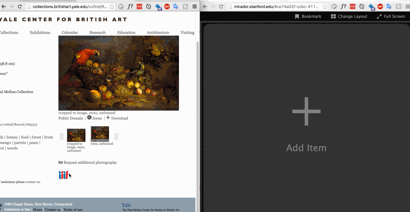The width and height of the screenshot is (410, 212).
Task: Click the Yale logo link in footer
Action: pos(126,205)
